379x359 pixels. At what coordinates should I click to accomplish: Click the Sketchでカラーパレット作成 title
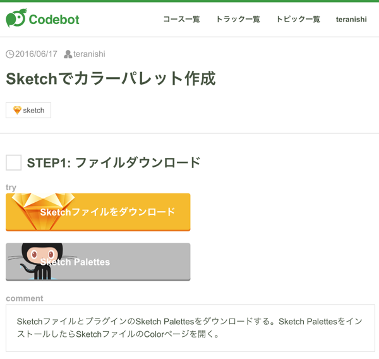pos(111,78)
